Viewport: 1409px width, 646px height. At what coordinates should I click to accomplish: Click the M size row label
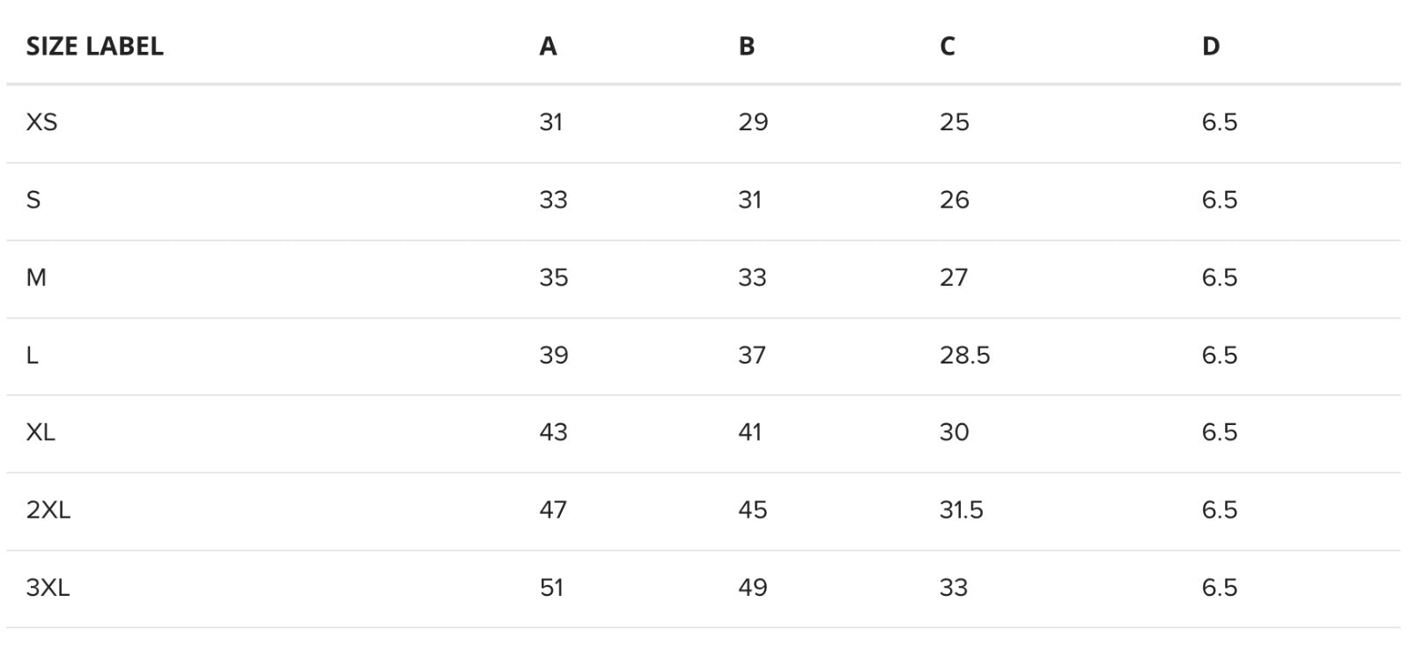(36, 277)
